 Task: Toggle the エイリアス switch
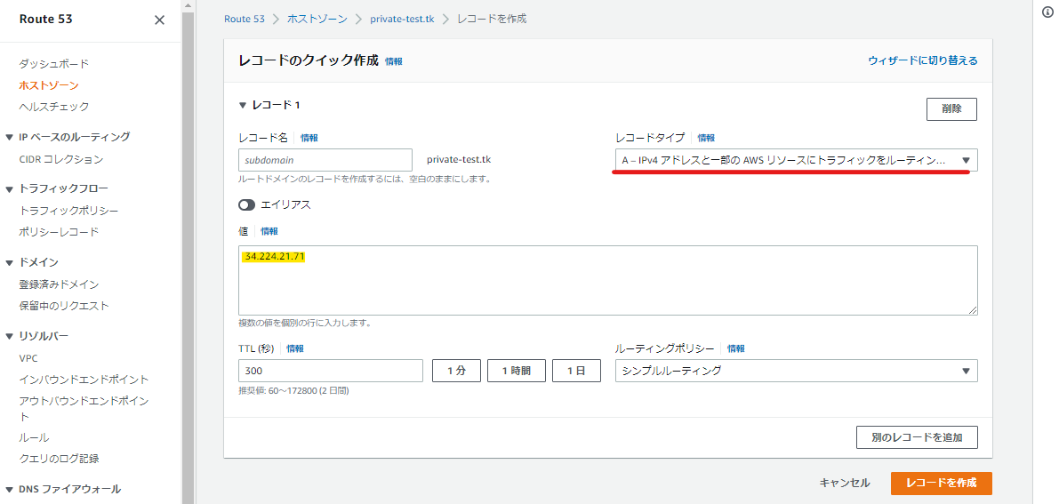(246, 204)
